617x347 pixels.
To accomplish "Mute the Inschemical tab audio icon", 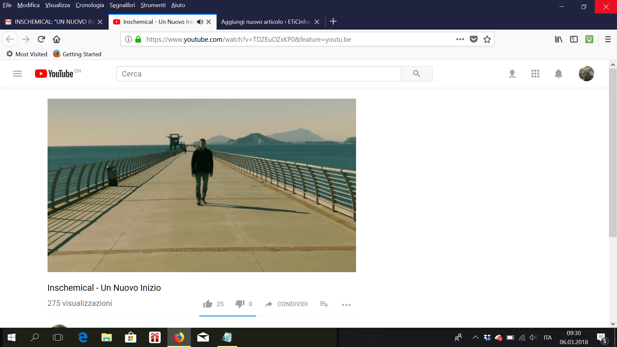I will (200, 22).
